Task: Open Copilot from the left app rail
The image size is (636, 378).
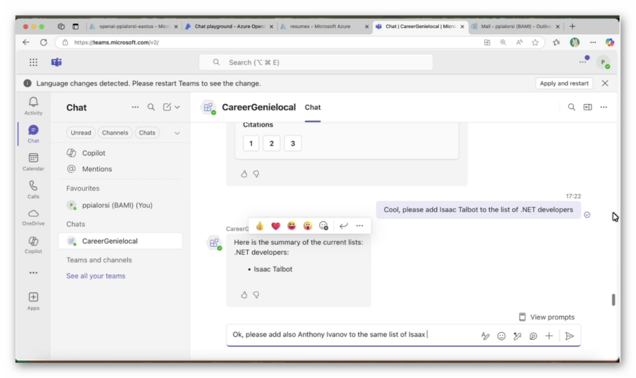Action: click(34, 245)
